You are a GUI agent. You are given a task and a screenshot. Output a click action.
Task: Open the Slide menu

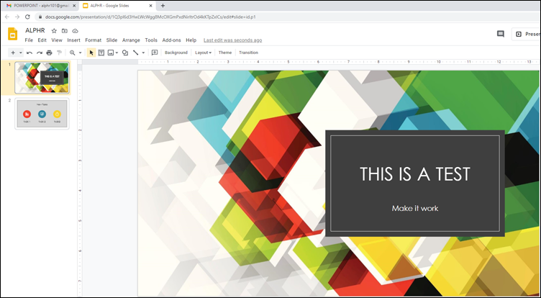click(112, 40)
